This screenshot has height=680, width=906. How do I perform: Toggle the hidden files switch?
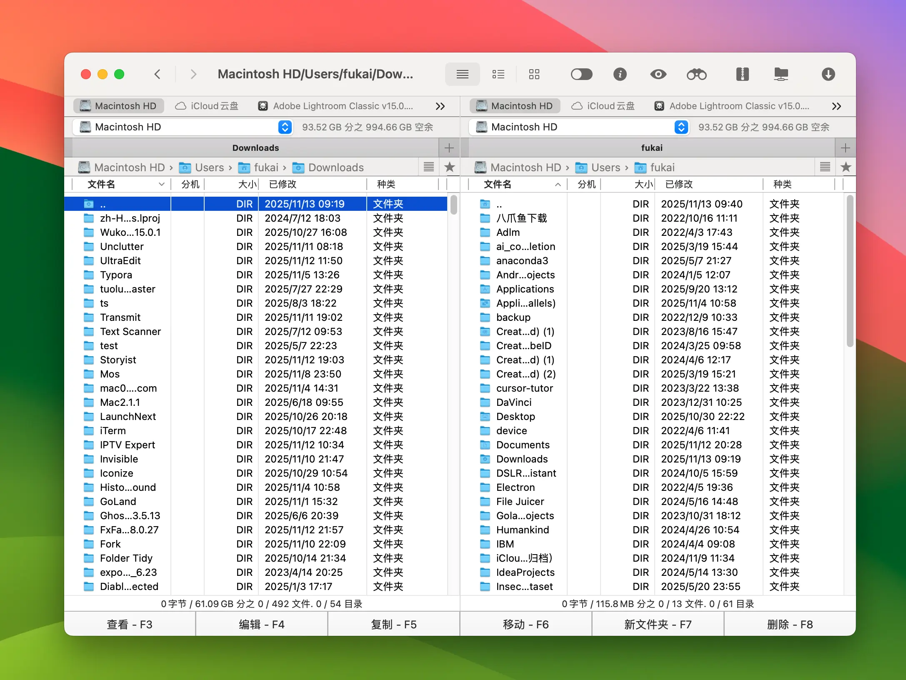coord(581,75)
